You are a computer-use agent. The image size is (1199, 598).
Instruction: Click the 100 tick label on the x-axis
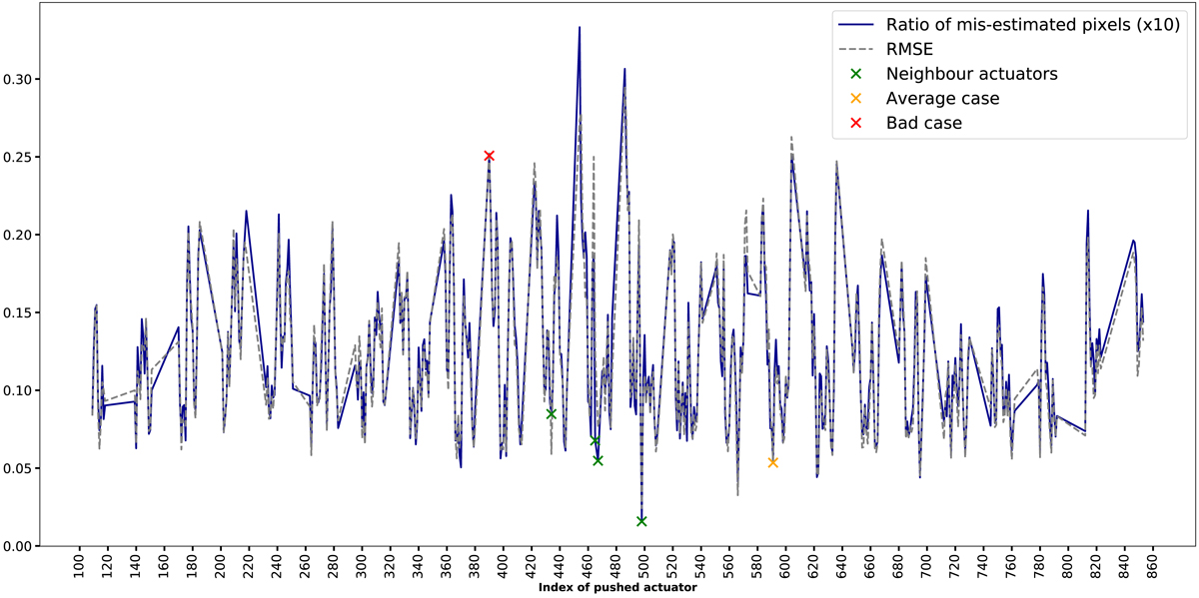pyautogui.click(x=79, y=569)
